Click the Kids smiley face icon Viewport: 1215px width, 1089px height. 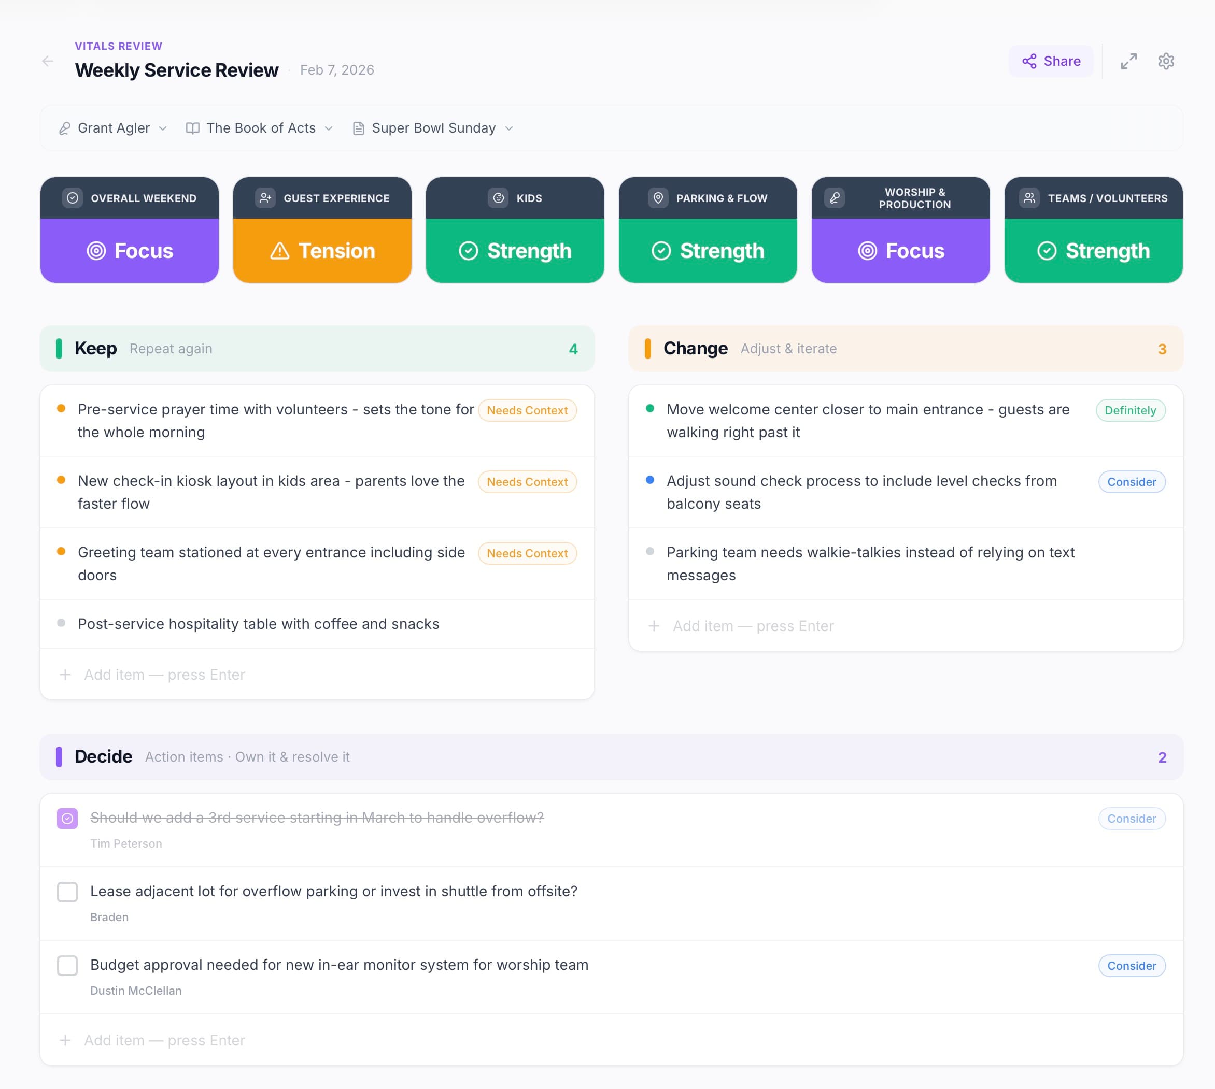point(499,198)
